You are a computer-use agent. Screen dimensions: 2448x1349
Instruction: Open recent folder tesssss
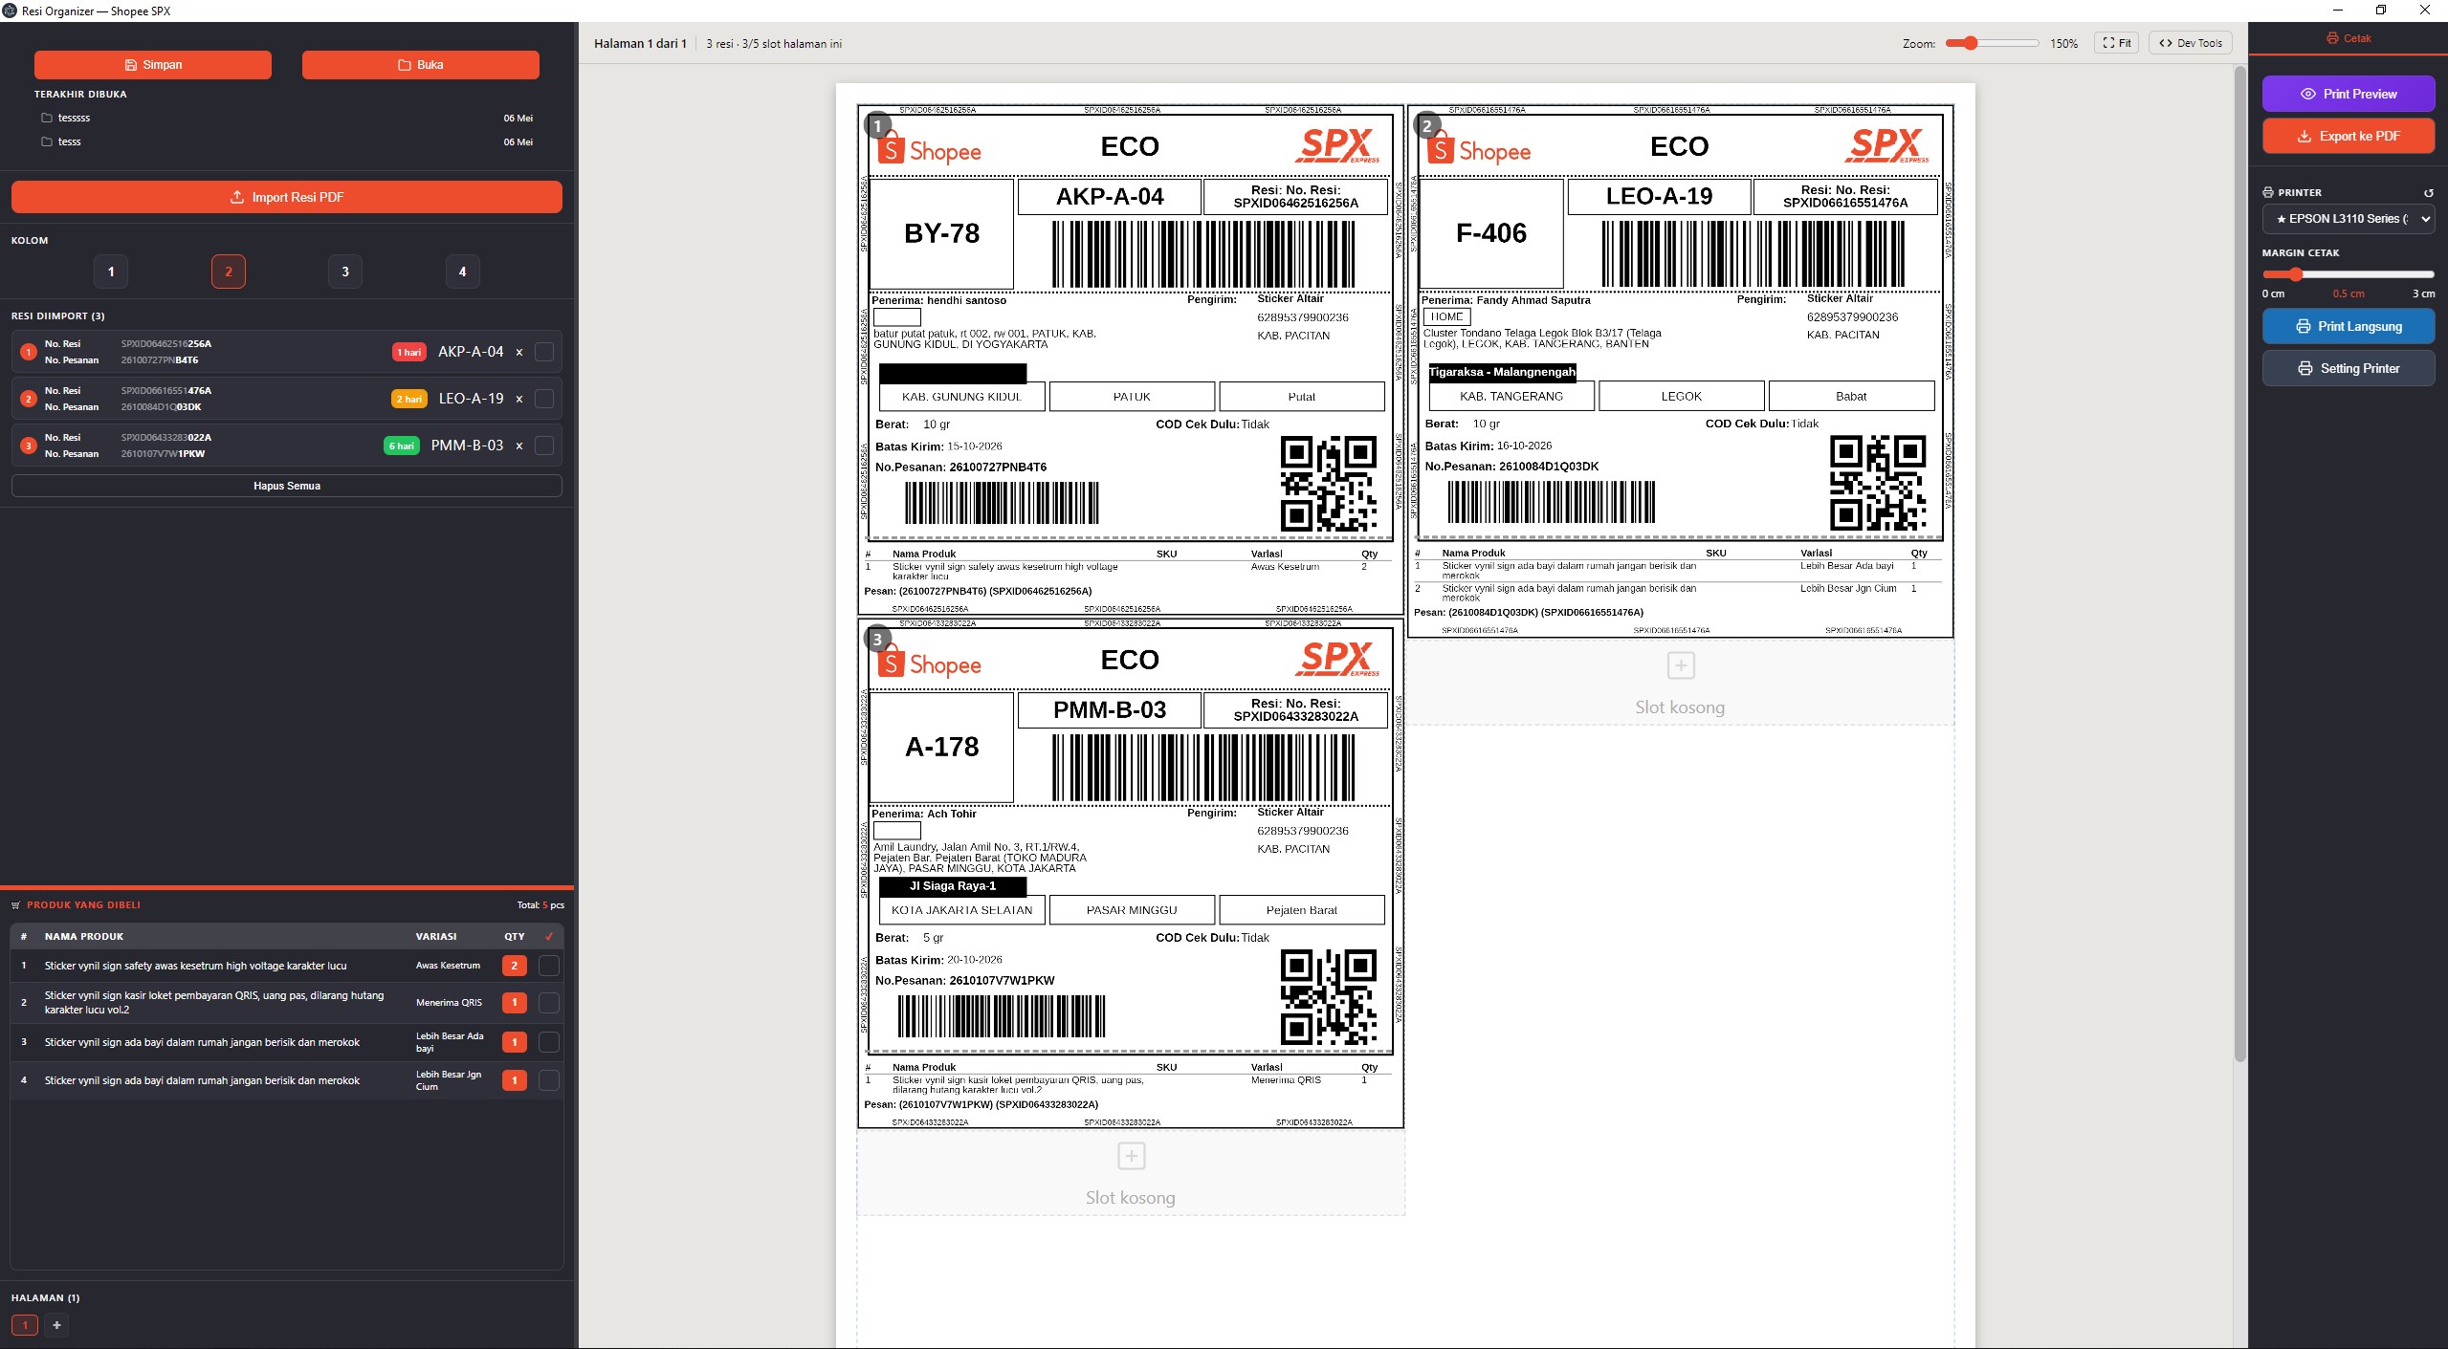click(287, 119)
